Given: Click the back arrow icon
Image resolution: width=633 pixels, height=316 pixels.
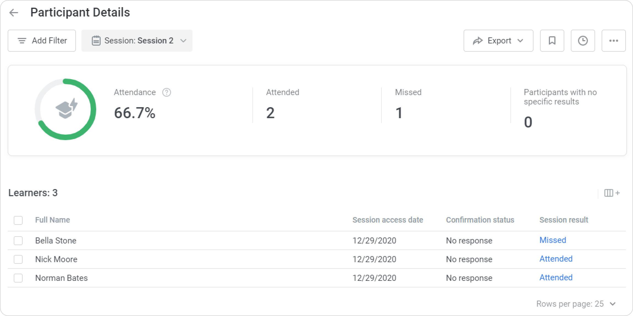Looking at the screenshot, I should pos(13,13).
